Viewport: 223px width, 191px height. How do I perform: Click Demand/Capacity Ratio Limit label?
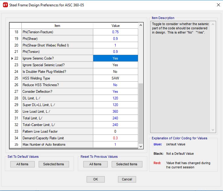[x=43, y=138]
